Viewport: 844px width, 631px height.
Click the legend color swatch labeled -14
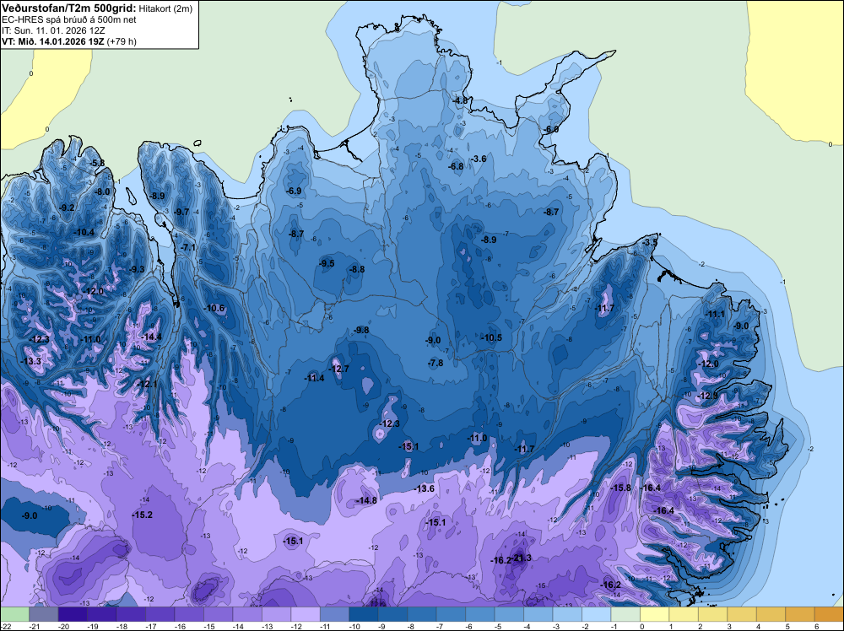pos(247,613)
